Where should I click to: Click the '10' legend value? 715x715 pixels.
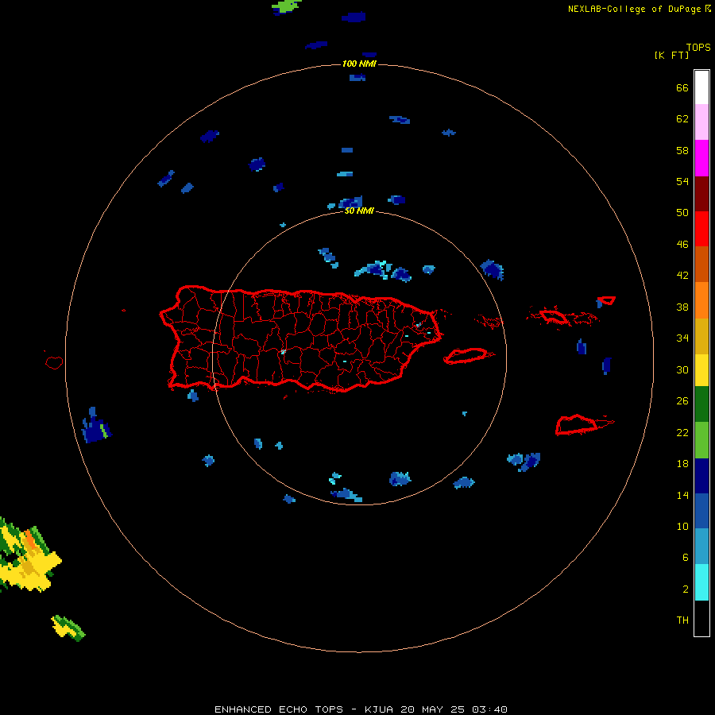tap(682, 527)
